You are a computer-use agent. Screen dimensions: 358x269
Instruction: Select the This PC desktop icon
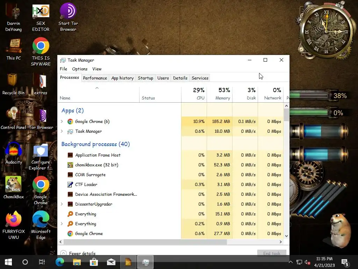(14, 49)
